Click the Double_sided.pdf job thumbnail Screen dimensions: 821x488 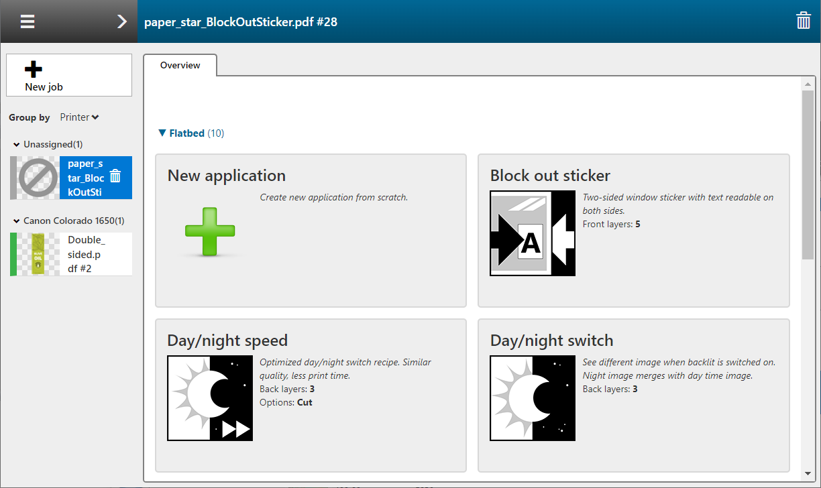coord(38,254)
